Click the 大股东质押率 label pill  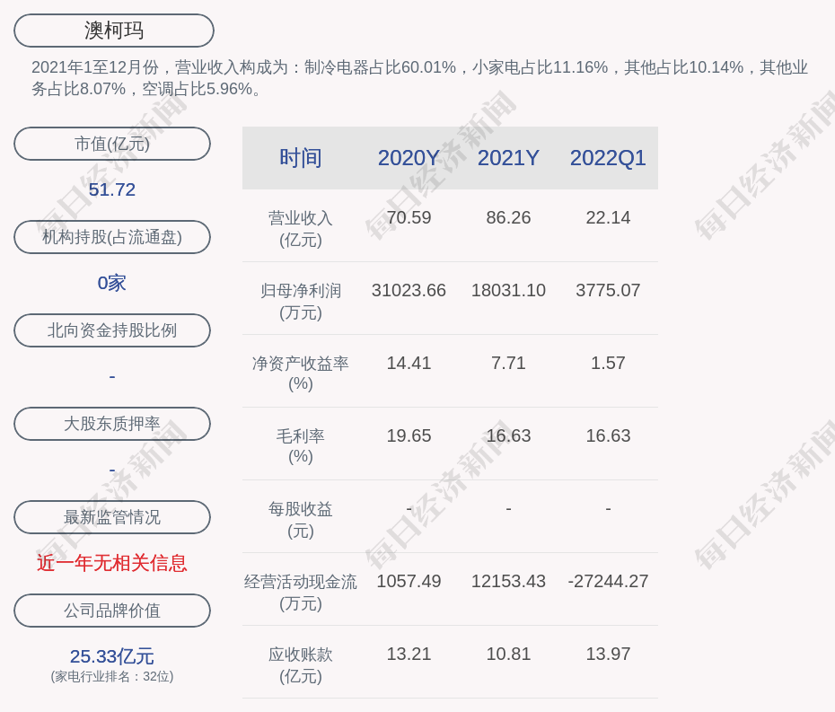[x=112, y=424]
